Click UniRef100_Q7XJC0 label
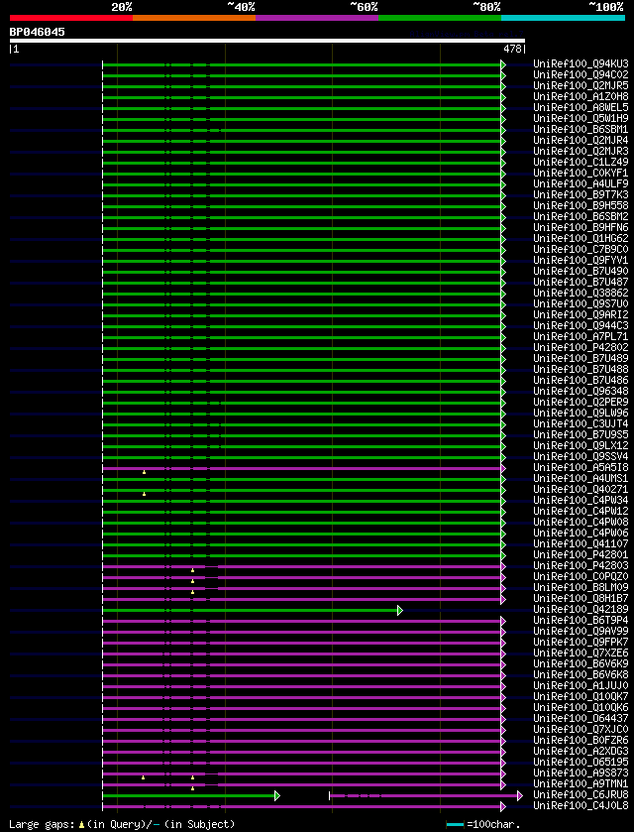 coord(581,730)
